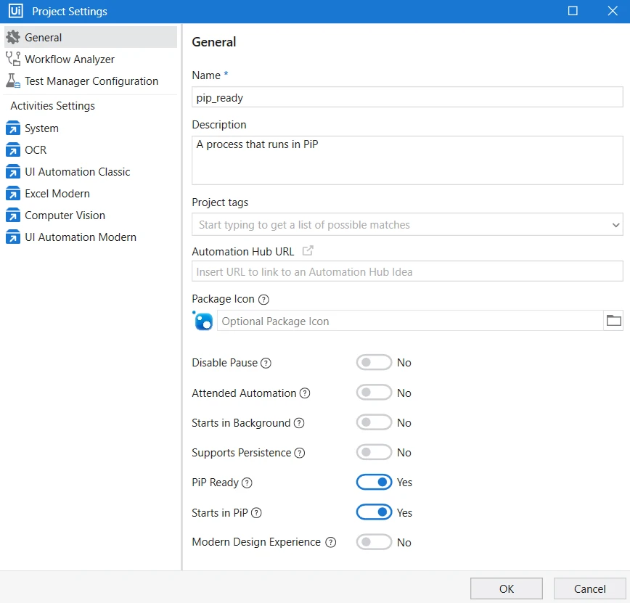The width and height of the screenshot is (630, 603).
Task: Toggle the Disable Pause switch
Action: 374,362
